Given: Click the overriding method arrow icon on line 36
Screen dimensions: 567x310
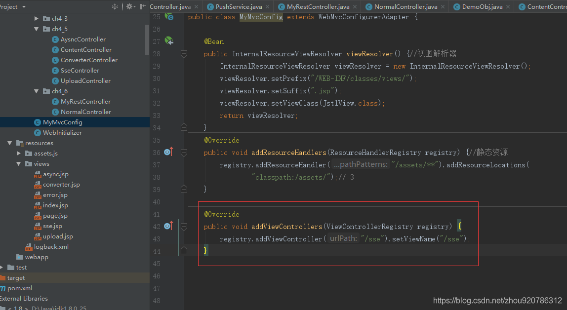Looking at the screenshot, I should point(169,153).
